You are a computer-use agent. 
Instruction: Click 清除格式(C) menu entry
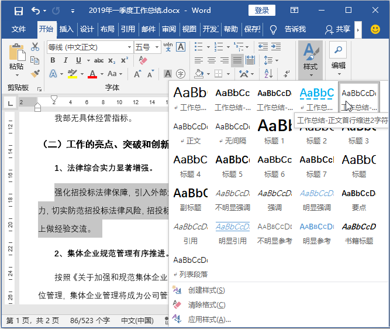point(206,305)
